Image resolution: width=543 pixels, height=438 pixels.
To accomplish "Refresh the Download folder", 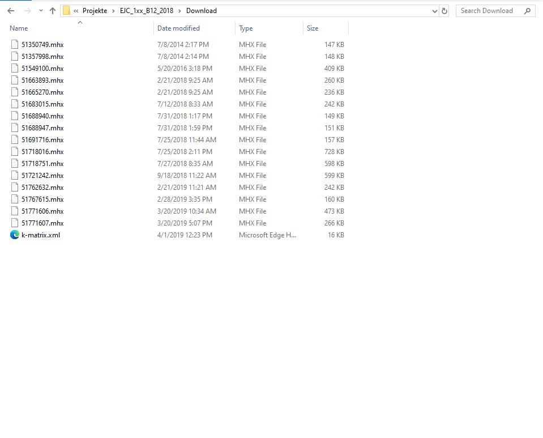I will point(444,11).
